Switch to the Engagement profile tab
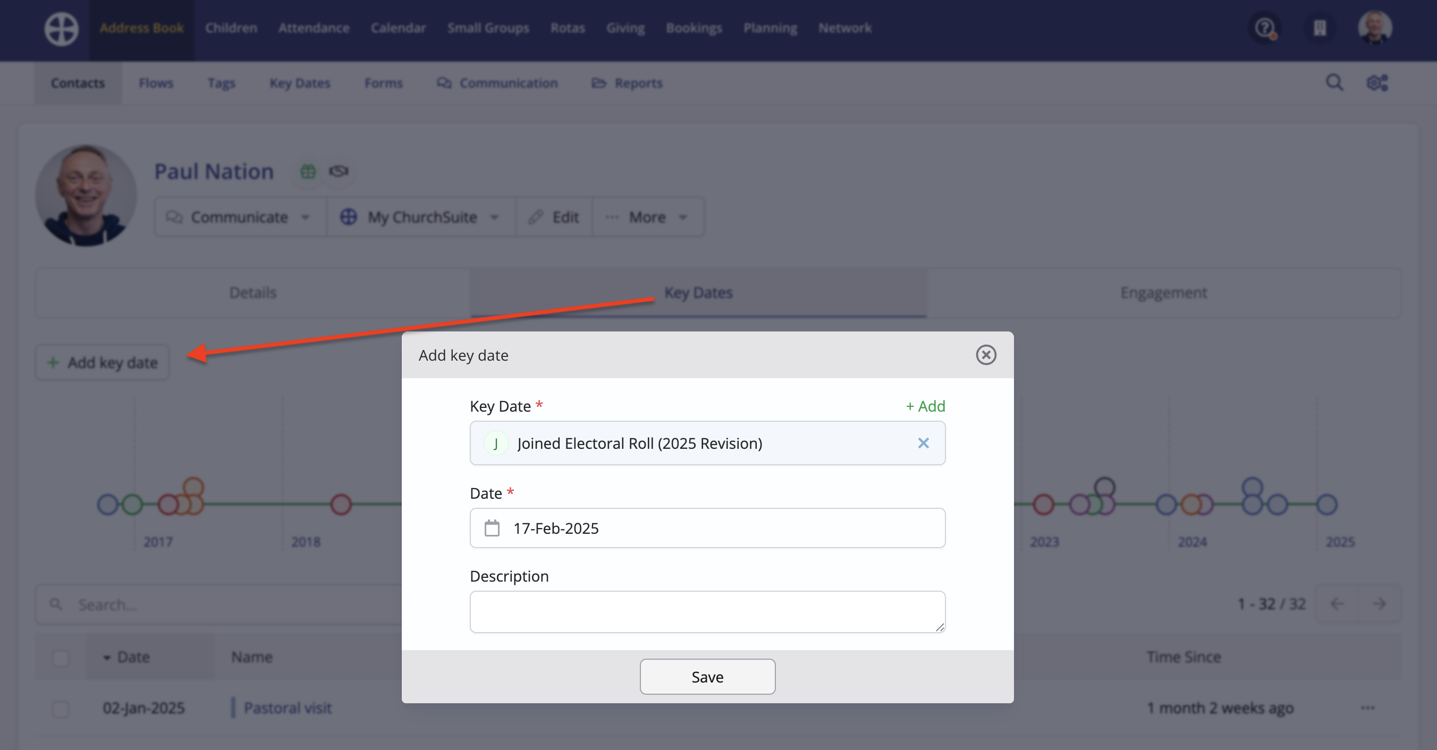The height and width of the screenshot is (750, 1437). (x=1164, y=293)
